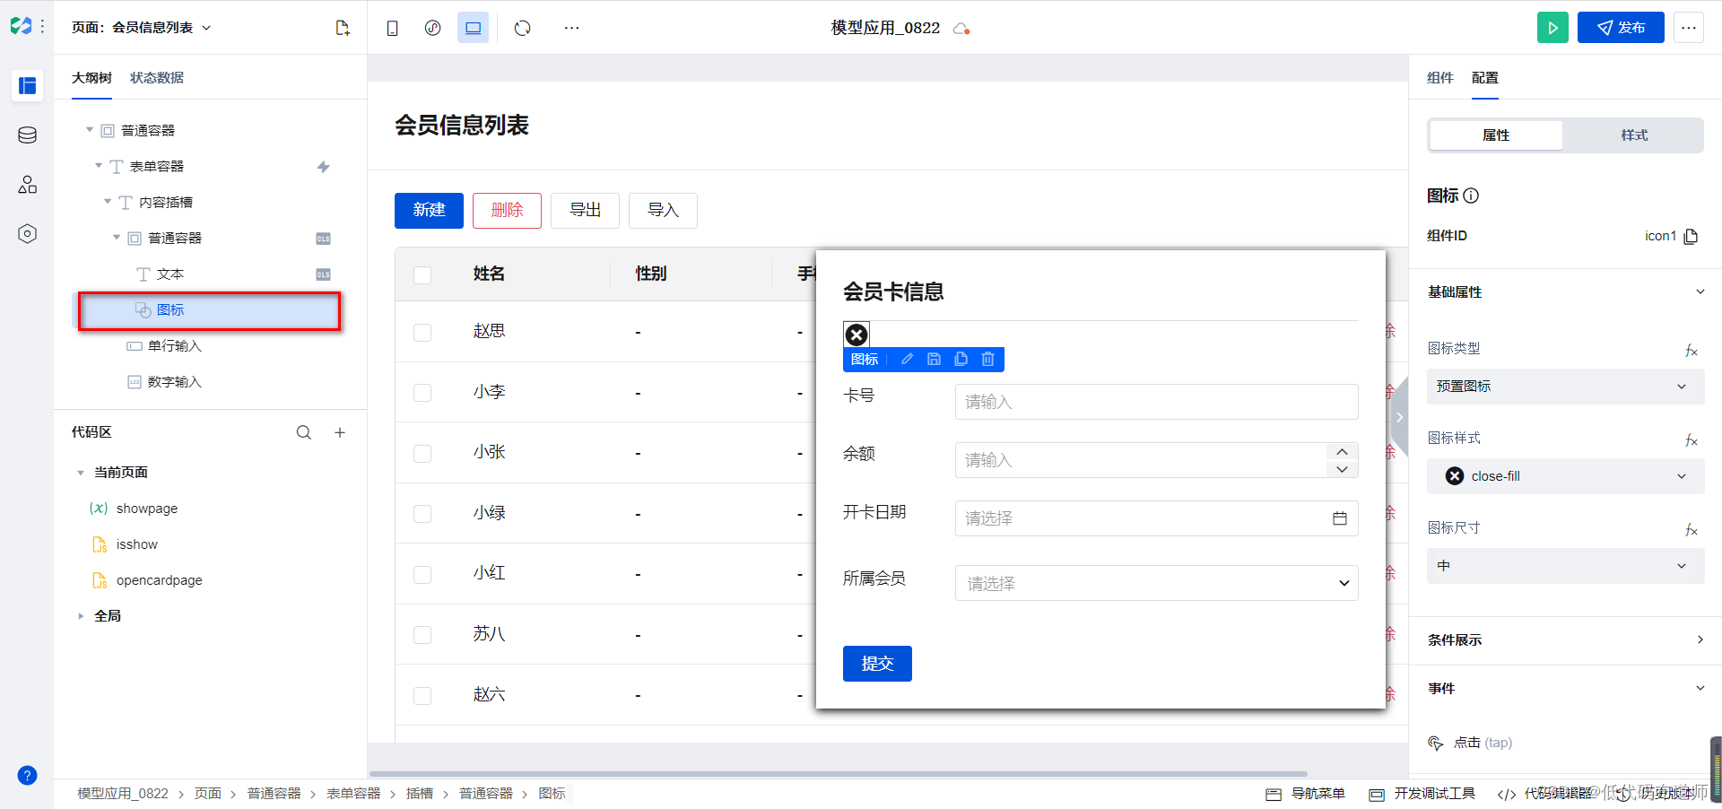
Task: Click the save icon on component toolbar
Action: [934, 360]
